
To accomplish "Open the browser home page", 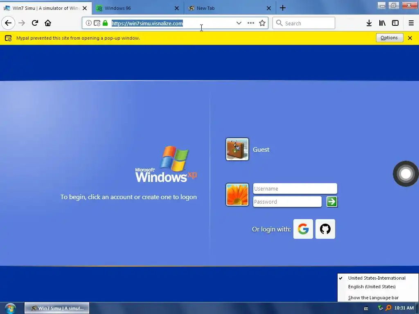I will click(x=48, y=23).
